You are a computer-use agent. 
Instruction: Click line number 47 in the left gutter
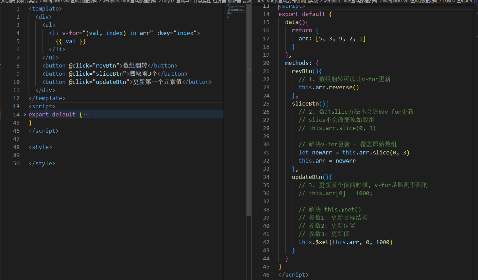[16, 139]
